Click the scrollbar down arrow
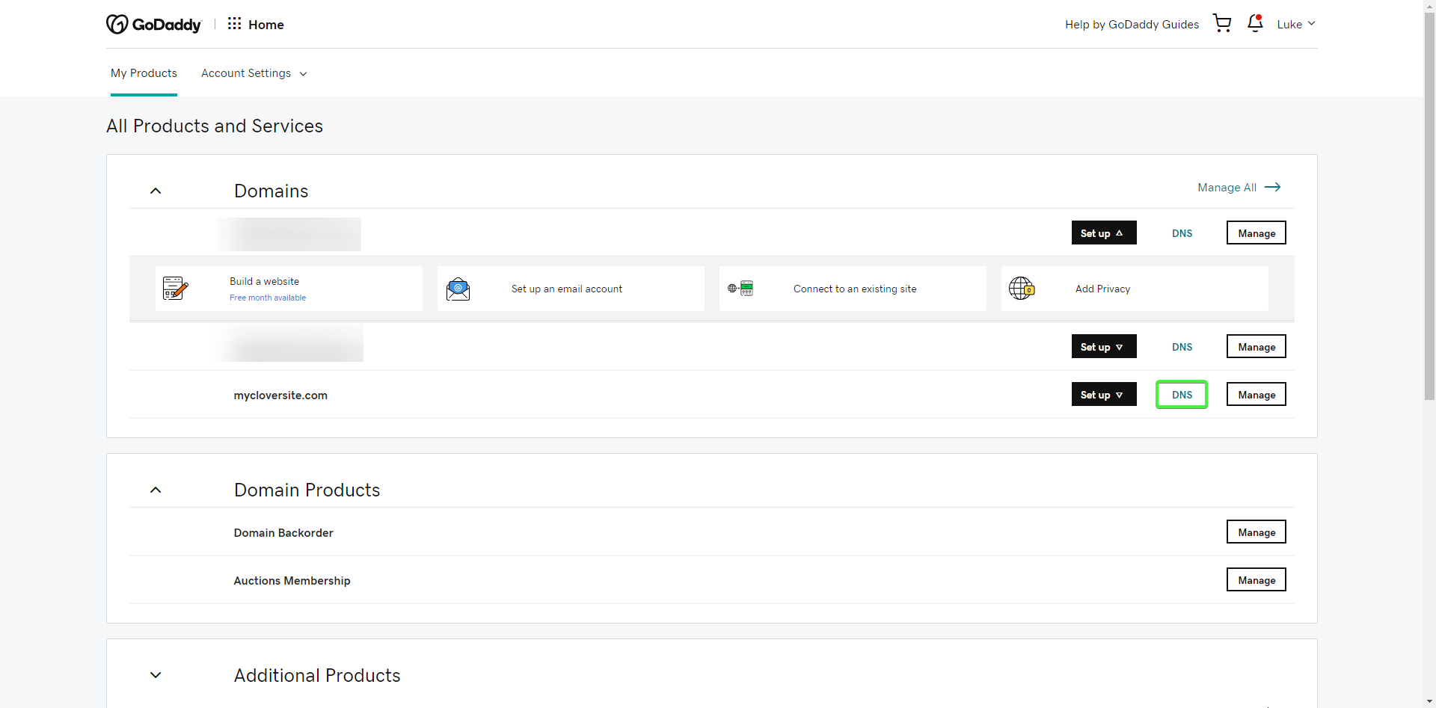1436x708 pixels. [1429, 702]
